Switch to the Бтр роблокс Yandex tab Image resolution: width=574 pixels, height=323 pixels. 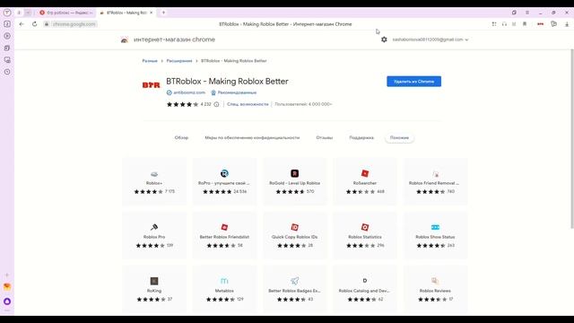click(x=66, y=13)
